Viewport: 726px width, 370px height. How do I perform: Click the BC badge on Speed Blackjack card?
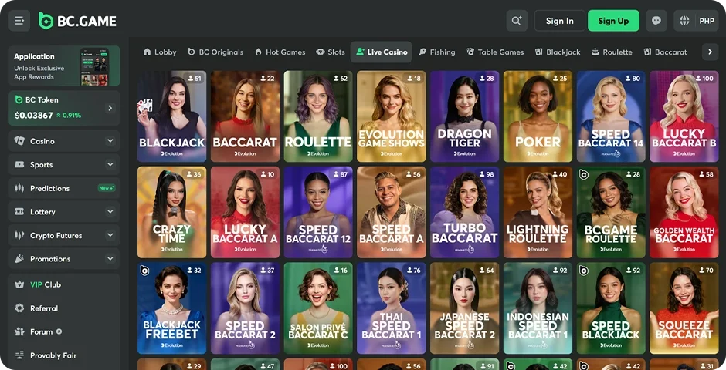tap(584, 271)
